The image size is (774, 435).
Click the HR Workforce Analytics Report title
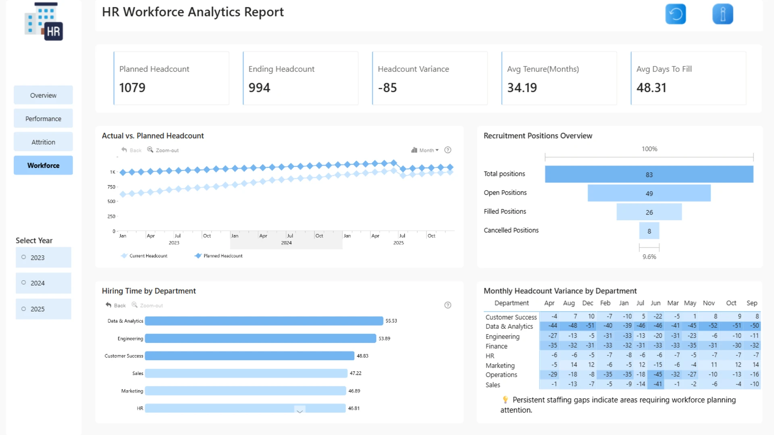pyautogui.click(x=193, y=12)
